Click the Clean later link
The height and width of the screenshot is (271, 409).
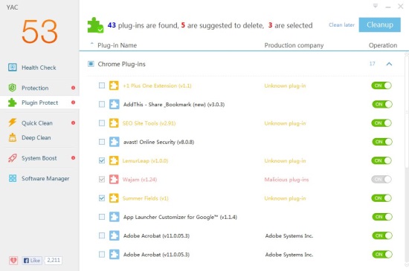[x=341, y=25]
